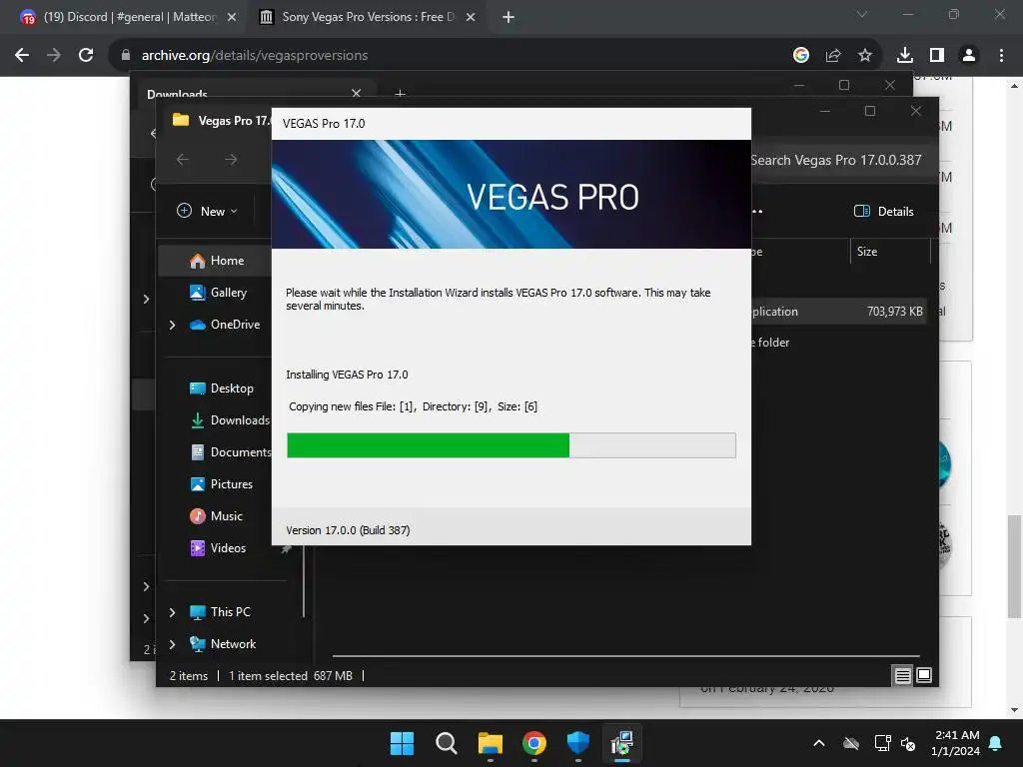Open Chrome three-dot menu
Screen dimensions: 1023x767
tap(1001, 56)
